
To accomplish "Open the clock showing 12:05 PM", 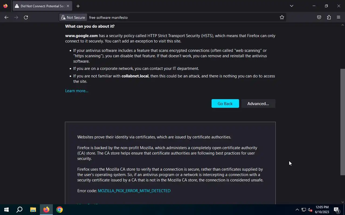I will point(322,210).
